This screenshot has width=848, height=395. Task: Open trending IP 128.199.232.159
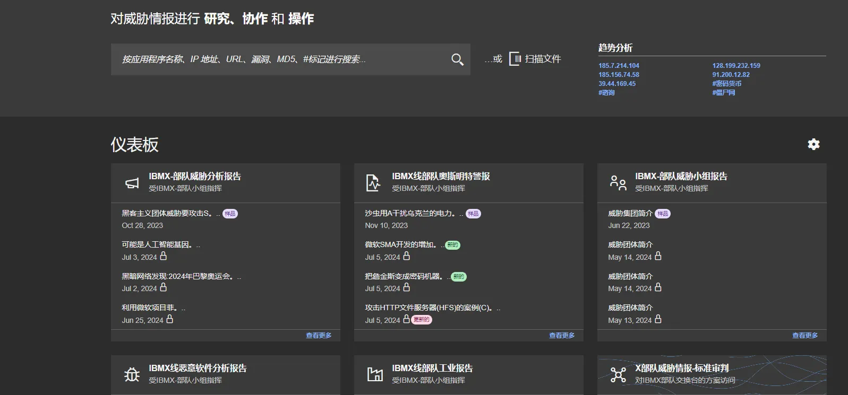[736, 66]
